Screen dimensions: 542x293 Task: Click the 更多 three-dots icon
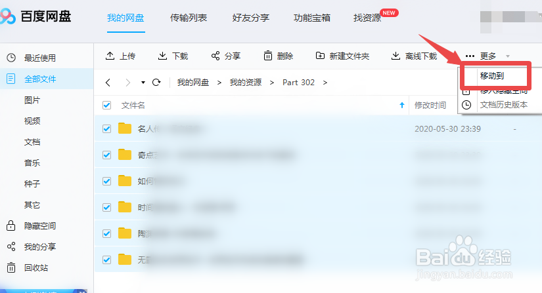[470, 56]
